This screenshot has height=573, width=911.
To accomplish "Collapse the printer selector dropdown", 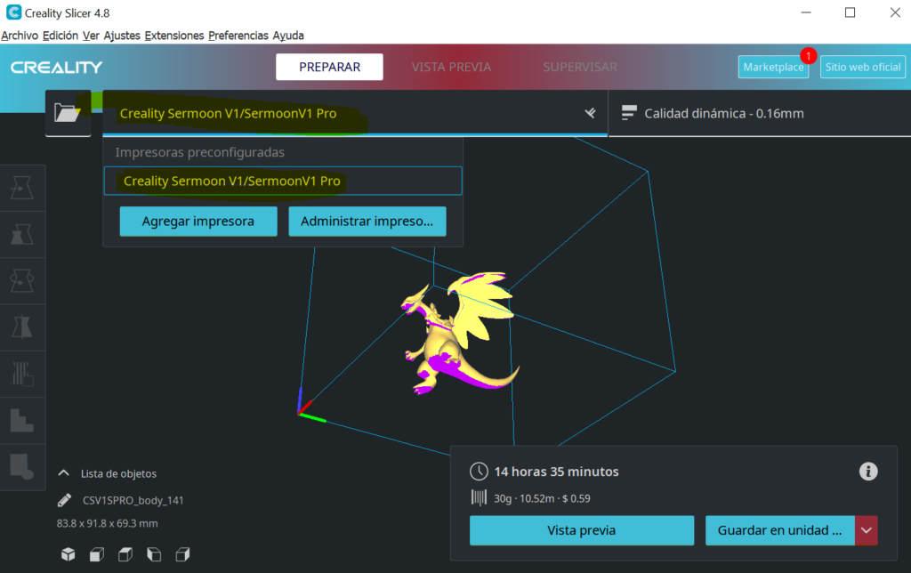I will click(x=589, y=113).
